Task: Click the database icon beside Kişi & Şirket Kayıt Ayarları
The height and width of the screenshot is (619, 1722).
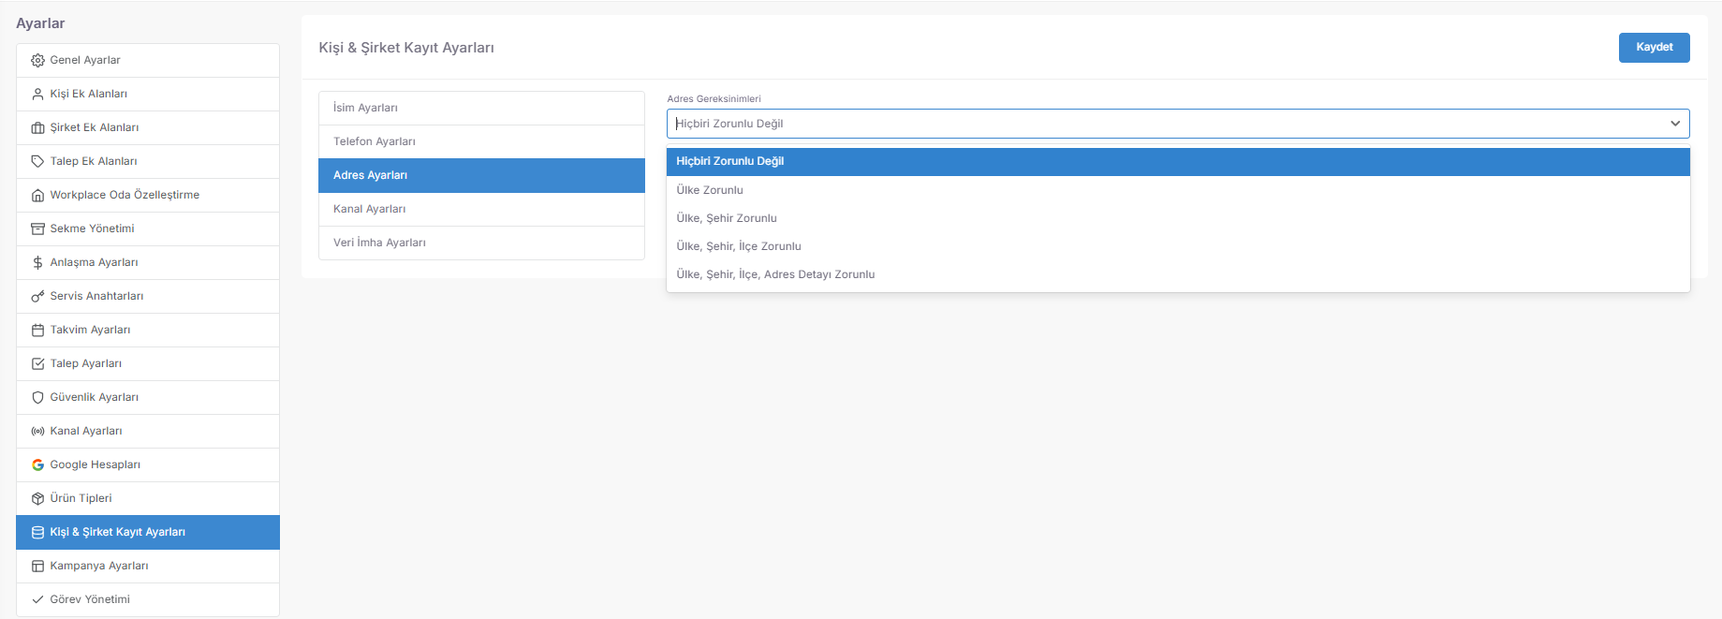Action: [37, 532]
